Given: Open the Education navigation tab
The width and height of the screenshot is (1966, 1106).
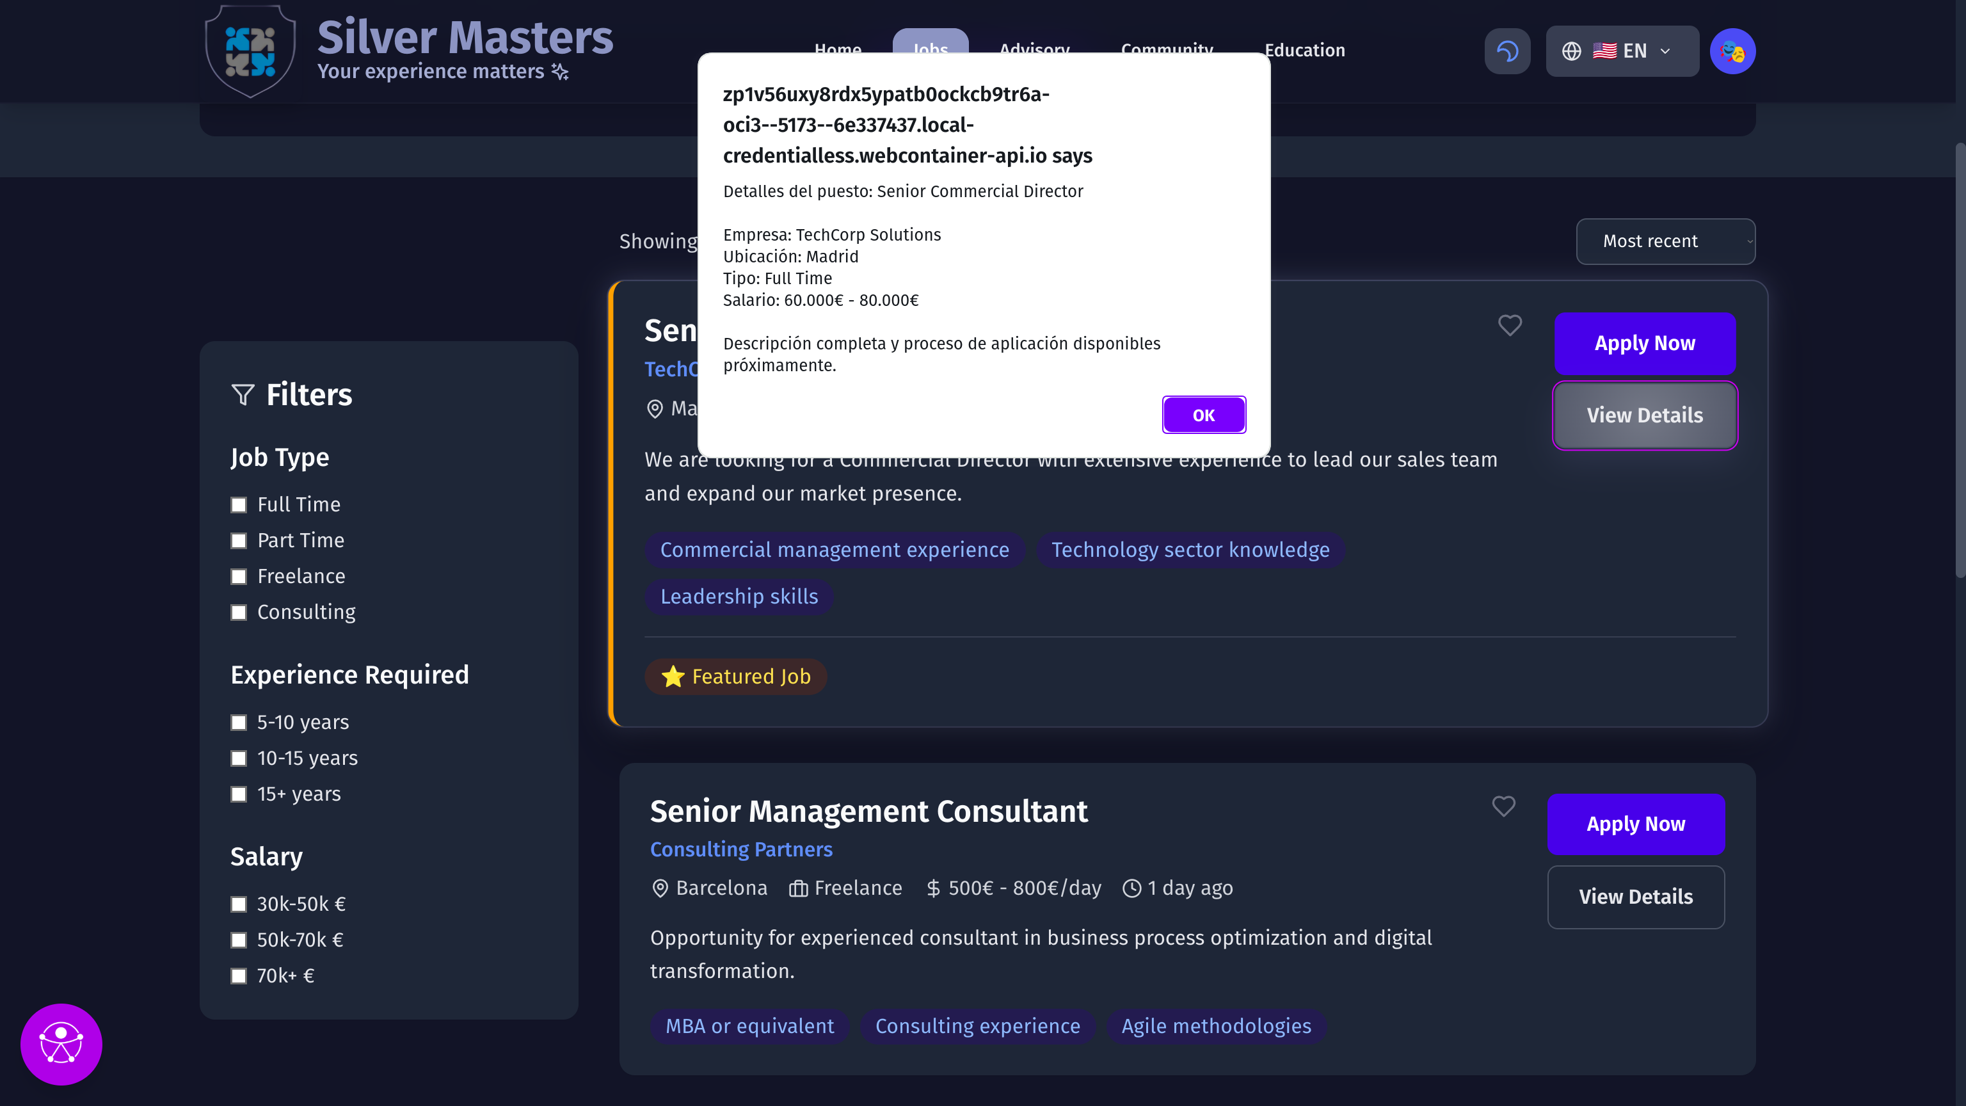Looking at the screenshot, I should pyautogui.click(x=1304, y=51).
